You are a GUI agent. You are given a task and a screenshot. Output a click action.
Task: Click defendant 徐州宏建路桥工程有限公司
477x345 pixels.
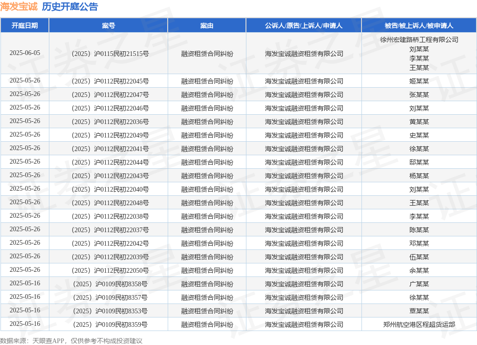[419, 40]
